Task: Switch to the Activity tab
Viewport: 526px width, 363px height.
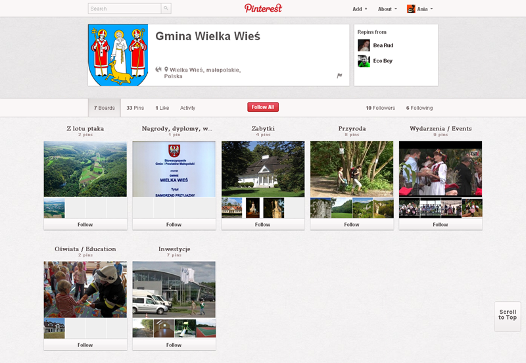Action: pos(187,108)
